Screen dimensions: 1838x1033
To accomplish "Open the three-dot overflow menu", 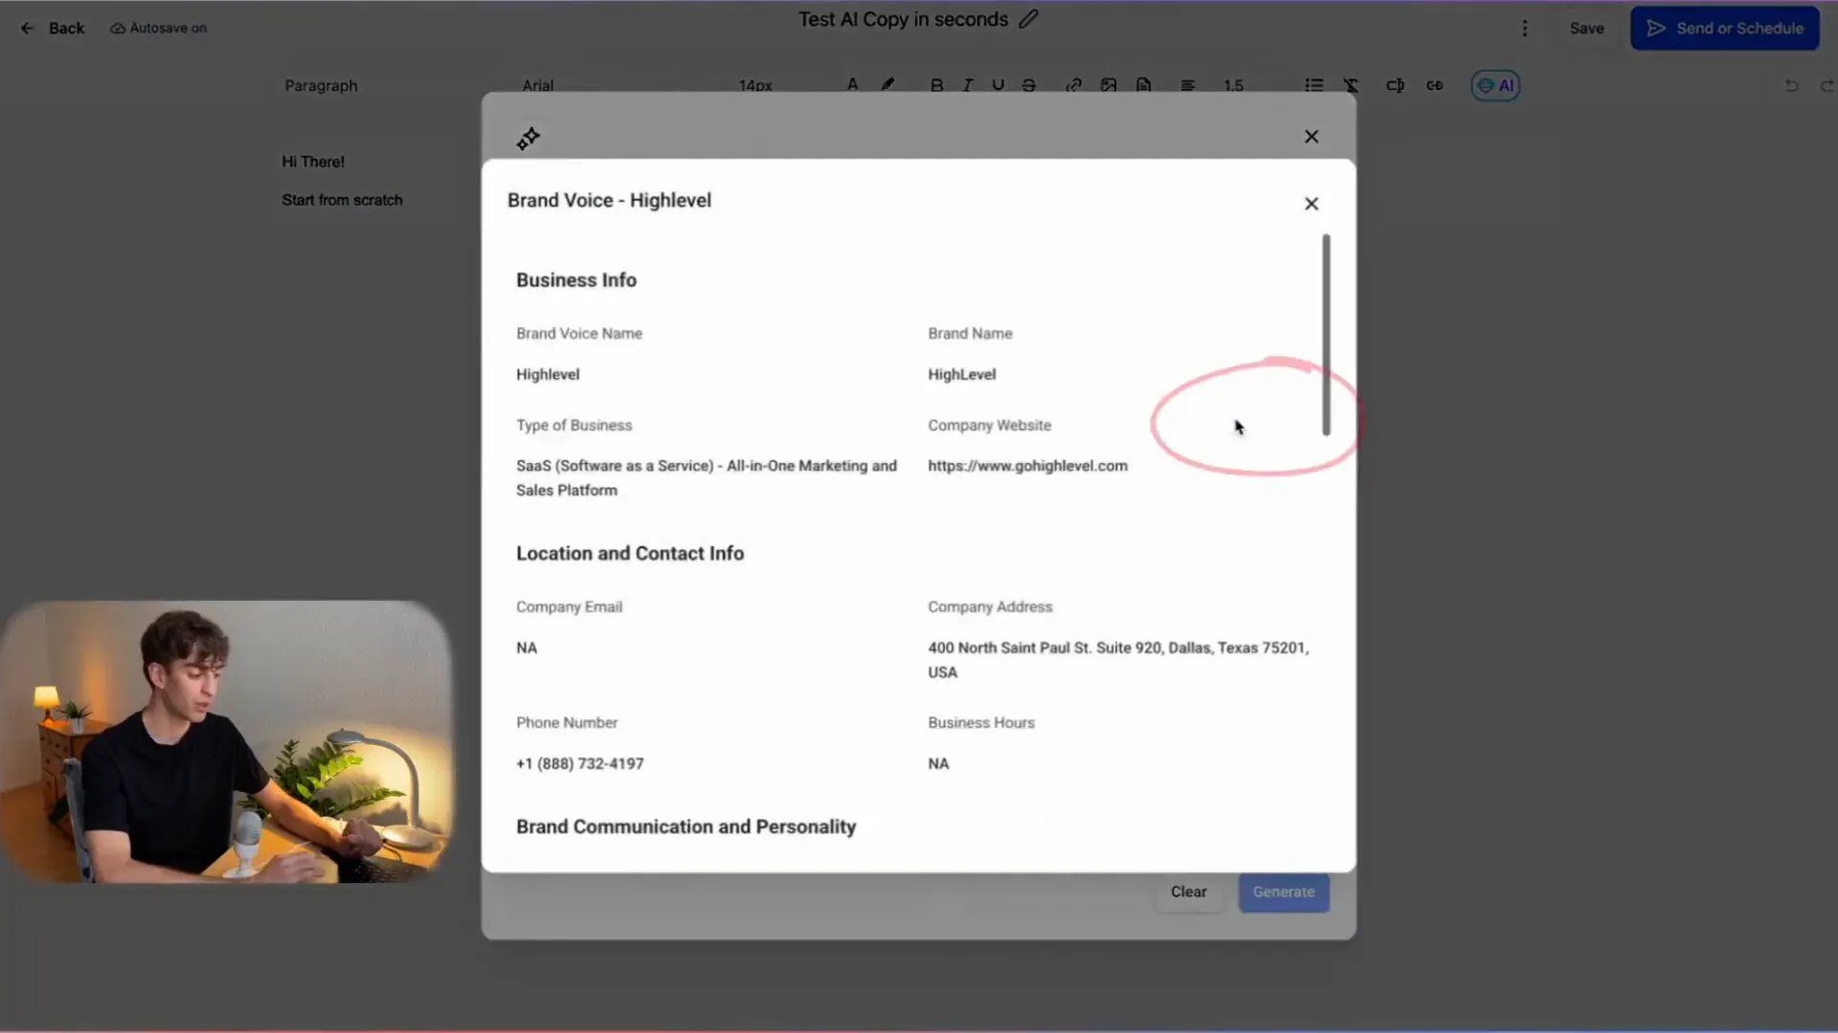I will pyautogui.click(x=1525, y=28).
